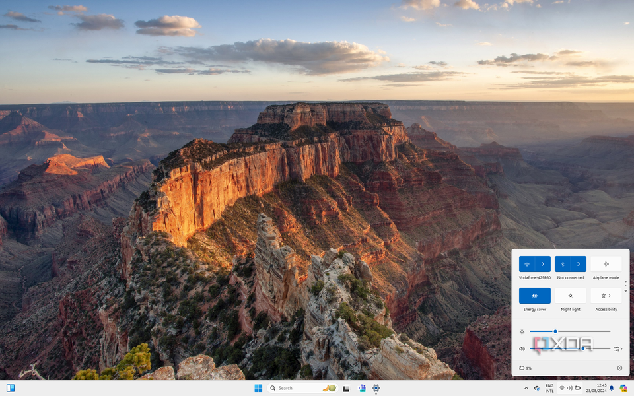Click the speaker icon next to volume slider
This screenshot has width=634, height=396.
coord(522,348)
